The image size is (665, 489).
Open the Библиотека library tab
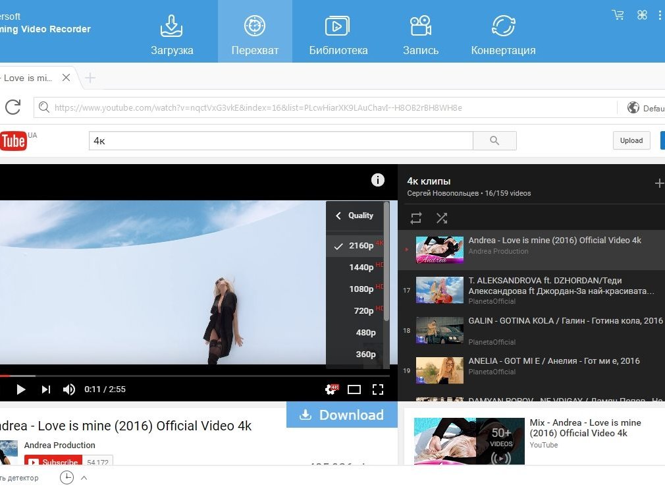(338, 35)
